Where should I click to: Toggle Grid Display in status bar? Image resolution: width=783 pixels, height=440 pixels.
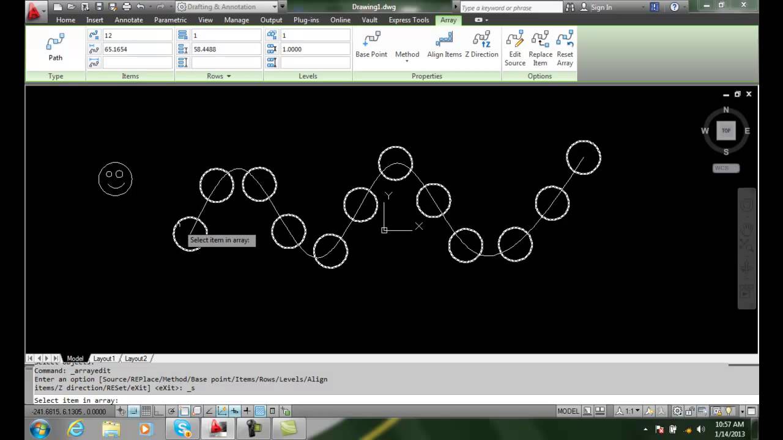[x=147, y=411]
